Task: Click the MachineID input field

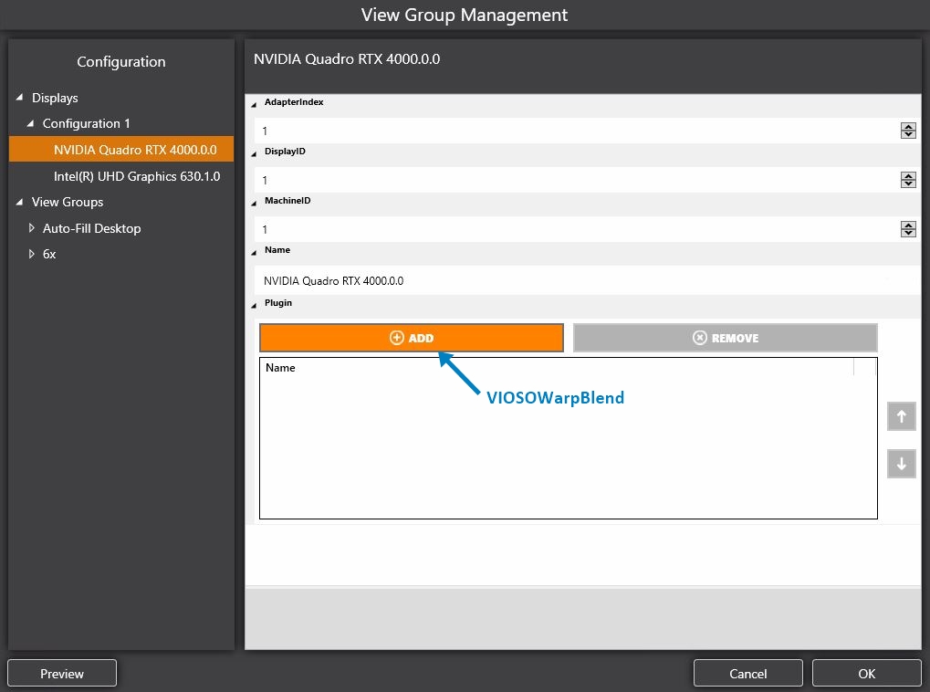Action: [576, 229]
